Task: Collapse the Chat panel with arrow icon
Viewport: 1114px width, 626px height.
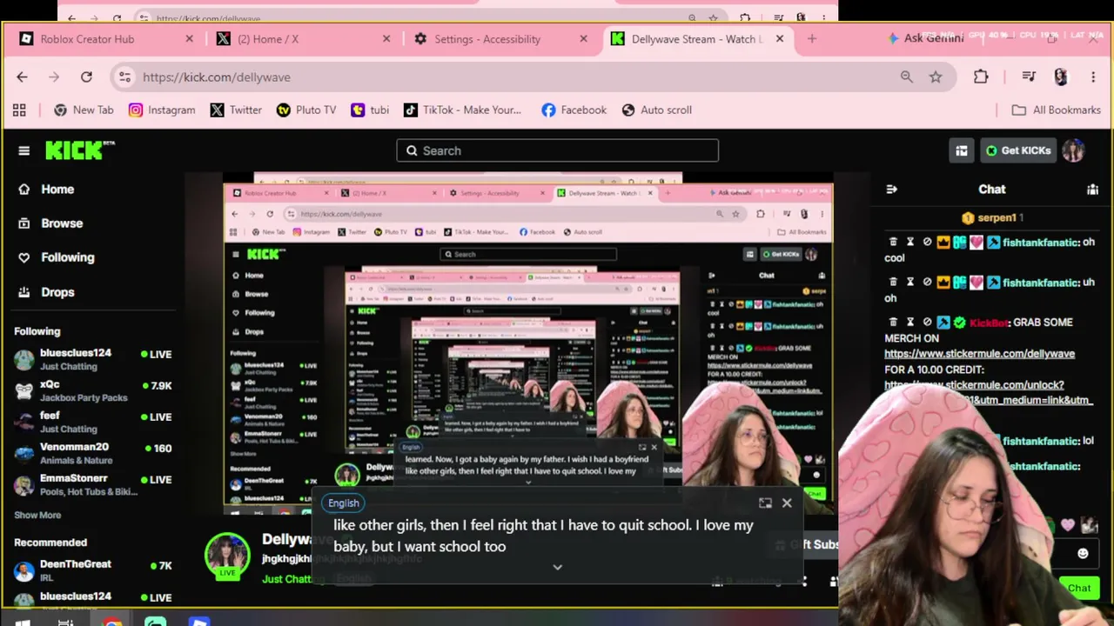Action: [891, 189]
